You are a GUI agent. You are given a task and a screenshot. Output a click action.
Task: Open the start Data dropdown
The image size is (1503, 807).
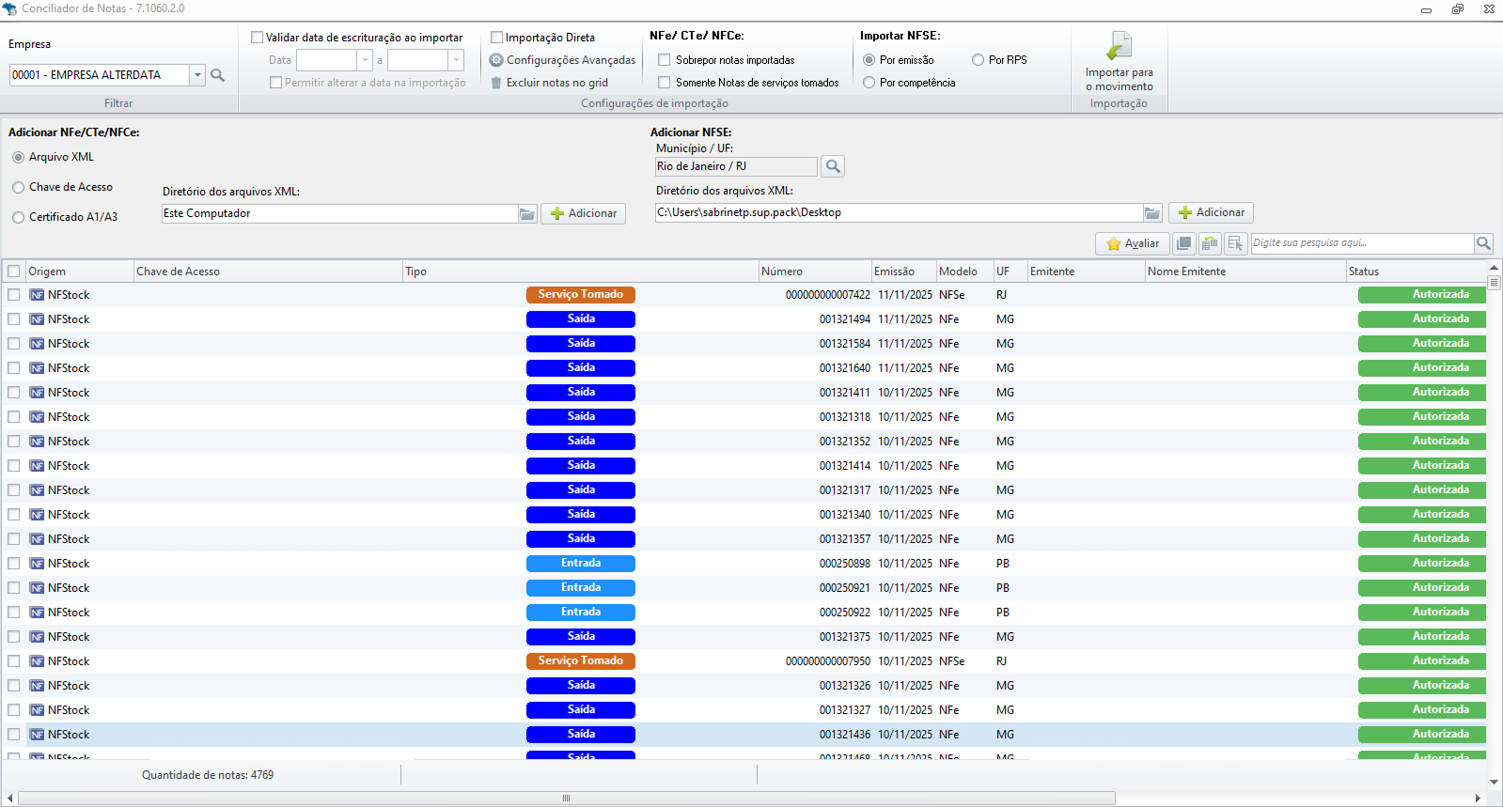point(365,60)
